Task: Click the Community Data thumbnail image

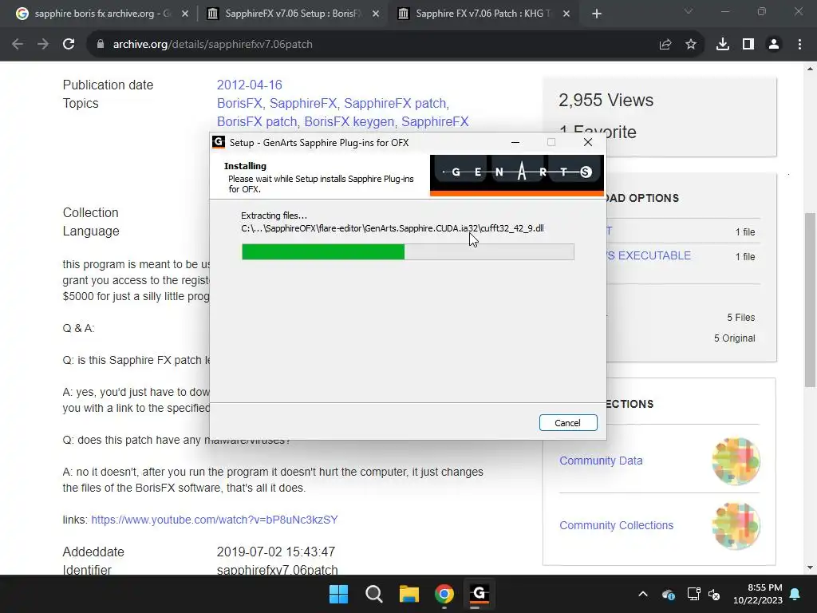Action: point(736,461)
